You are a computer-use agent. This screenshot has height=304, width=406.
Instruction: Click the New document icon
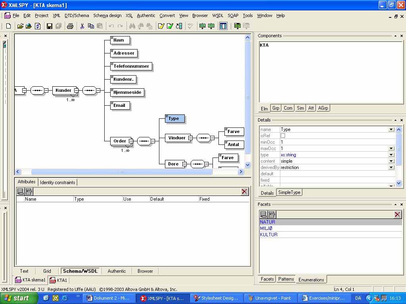8,26
